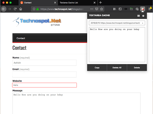The image size is (153, 114).
Task: Click the eye extension icon
Action: (126, 9)
